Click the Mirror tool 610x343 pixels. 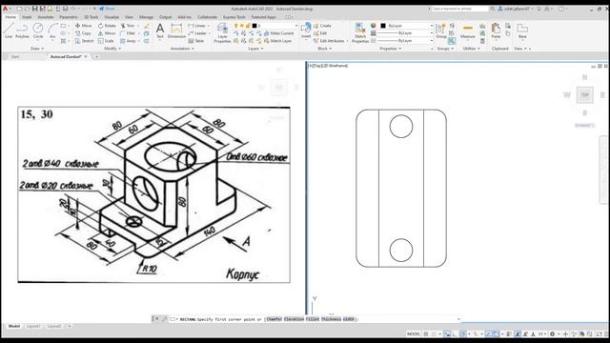(x=107, y=33)
